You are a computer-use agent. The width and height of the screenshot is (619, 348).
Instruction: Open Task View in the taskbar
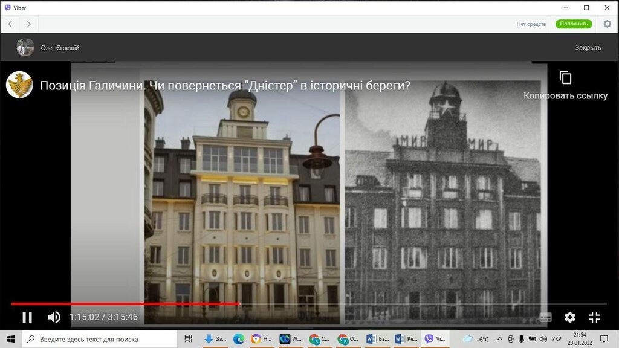(x=188, y=339)
